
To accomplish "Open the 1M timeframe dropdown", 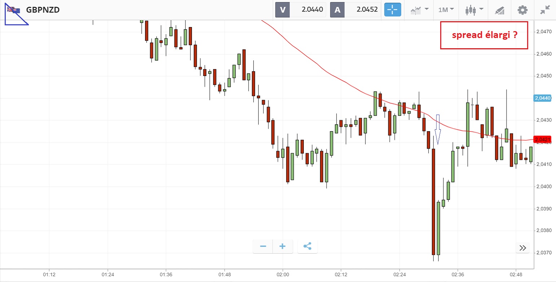I will coord(446,10).
